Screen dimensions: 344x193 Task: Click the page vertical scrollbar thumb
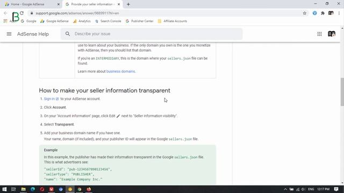click(x=342, y=92)
